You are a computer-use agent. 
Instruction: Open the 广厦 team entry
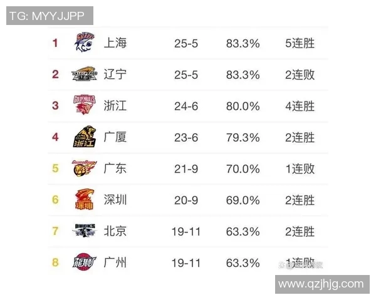click(x=115, y=137)
